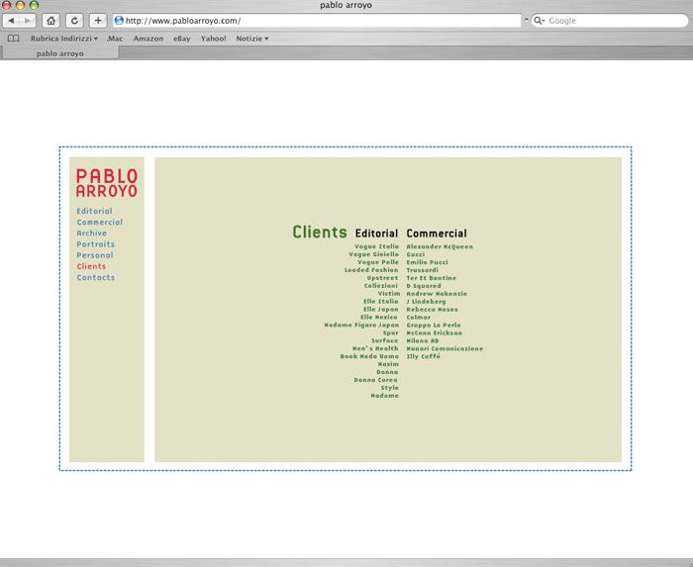Open the Editorial section in sidebar
The image size is (693, 567).
(x=95, y=211)
